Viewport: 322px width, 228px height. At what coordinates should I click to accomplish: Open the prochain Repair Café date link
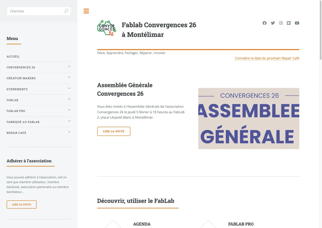[x=267, y=58]
